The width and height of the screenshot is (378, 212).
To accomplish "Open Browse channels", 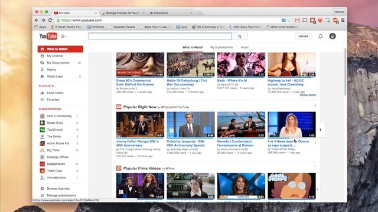I will 58,188.
